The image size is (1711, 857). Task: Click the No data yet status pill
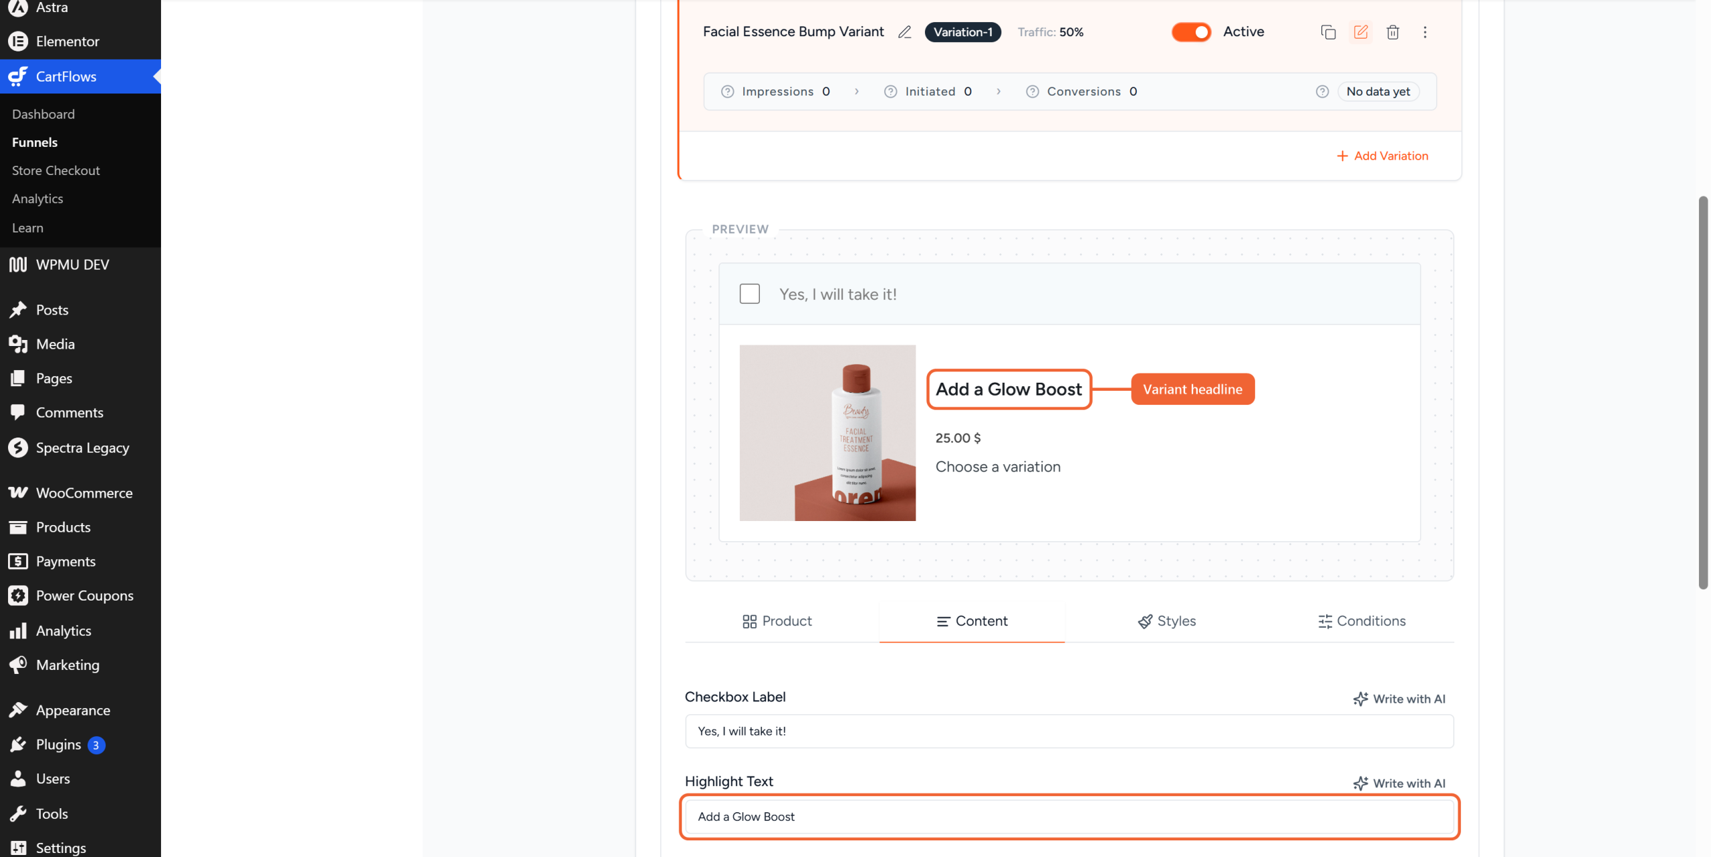[x=1378, y=92]
